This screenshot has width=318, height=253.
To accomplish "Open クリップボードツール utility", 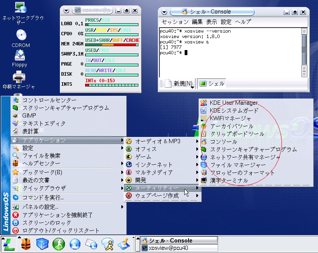I will point(256,134).
